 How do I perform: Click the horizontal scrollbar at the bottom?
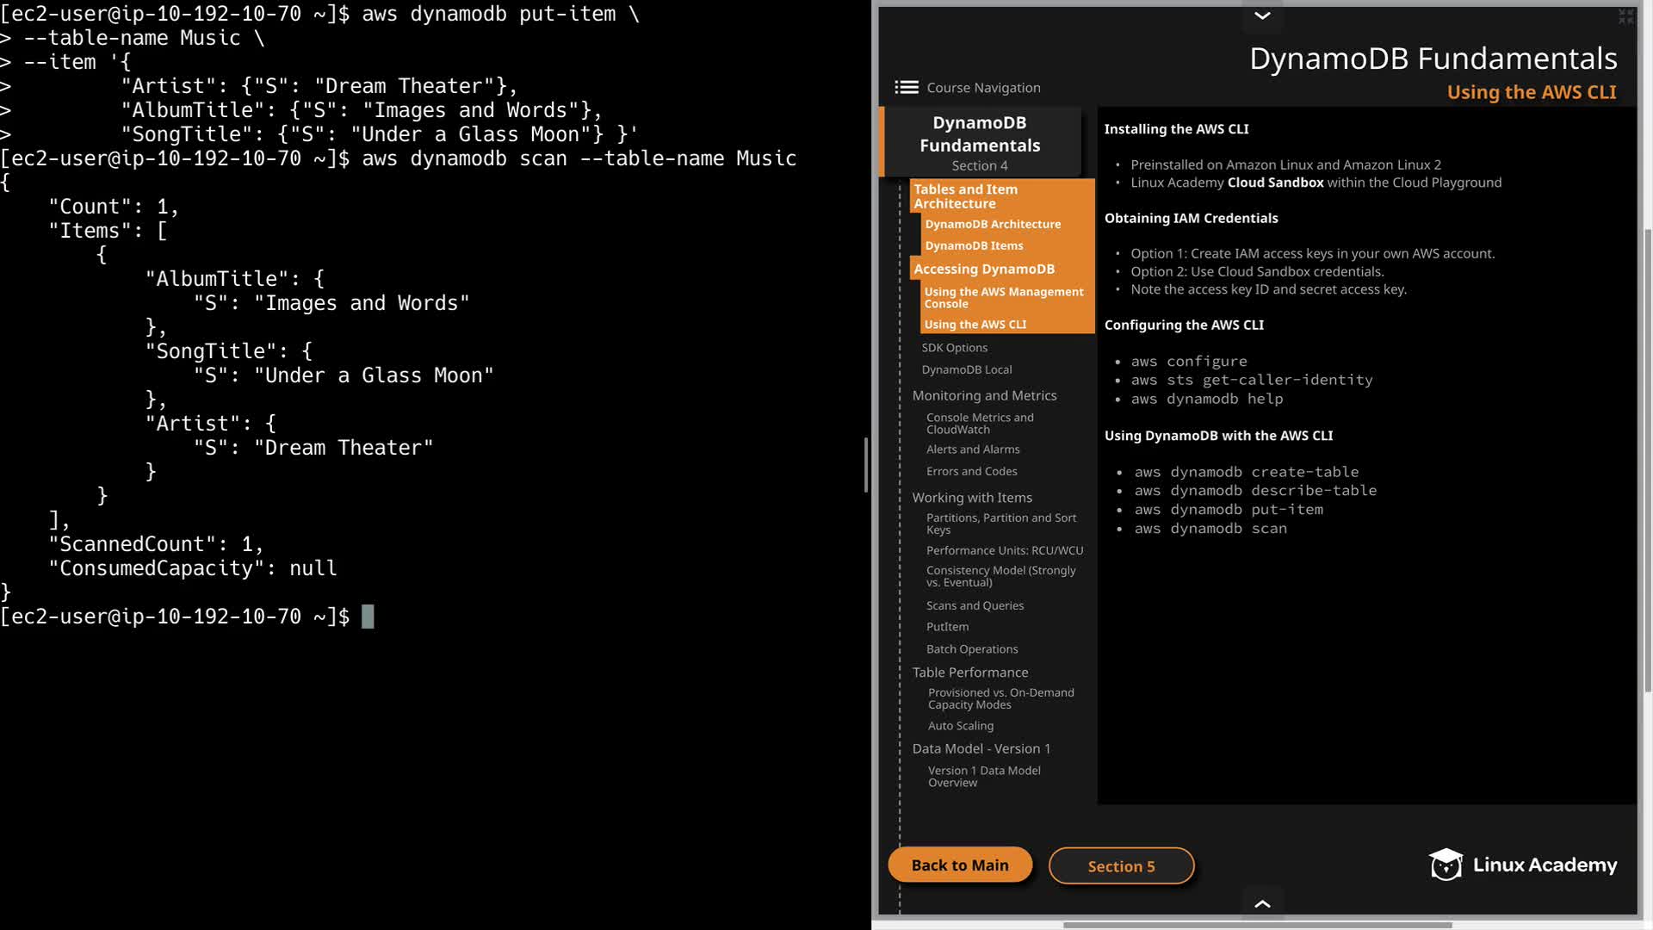click(x=1257, y=925)
